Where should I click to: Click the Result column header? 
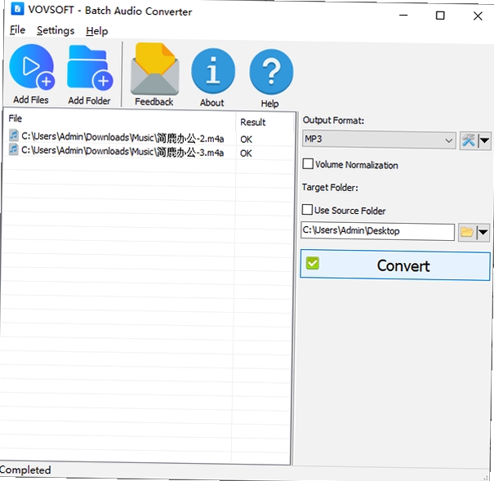(x=252, y=122)
